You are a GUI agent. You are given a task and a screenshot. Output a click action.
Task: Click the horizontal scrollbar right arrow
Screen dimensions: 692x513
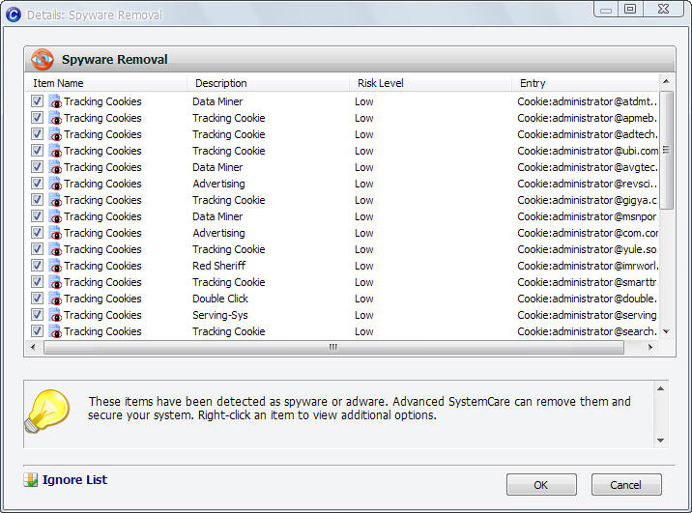(650, 348)
